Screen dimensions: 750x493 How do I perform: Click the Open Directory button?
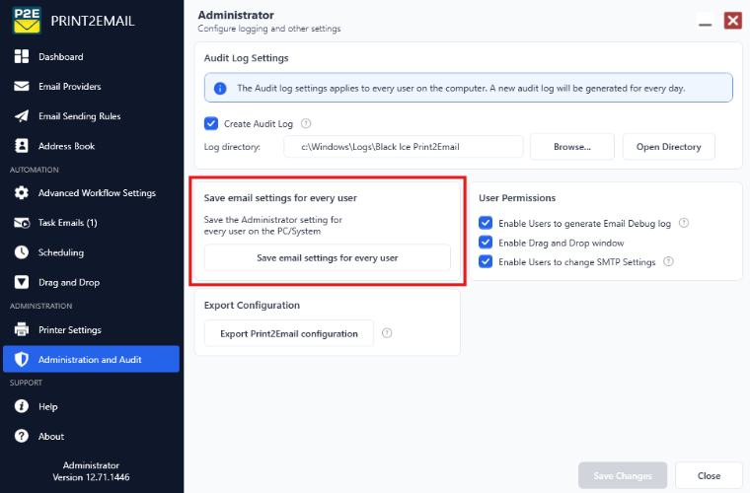(x=669, y=147)
